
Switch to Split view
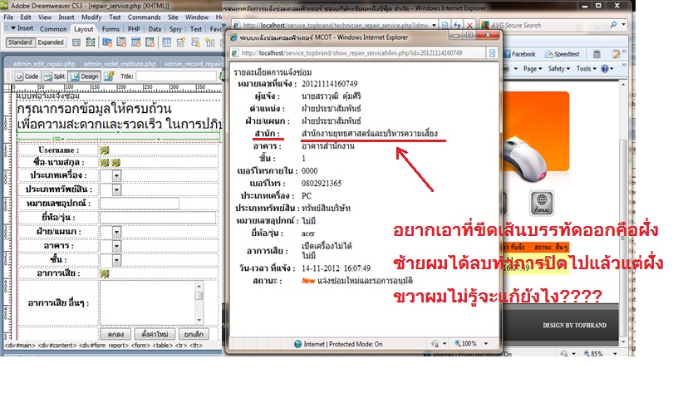[54, 76]
